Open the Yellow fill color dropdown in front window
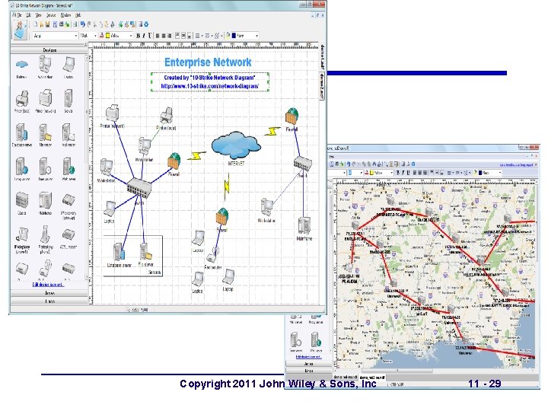Viewport: 548px width, 411px height. click(131, 36)
